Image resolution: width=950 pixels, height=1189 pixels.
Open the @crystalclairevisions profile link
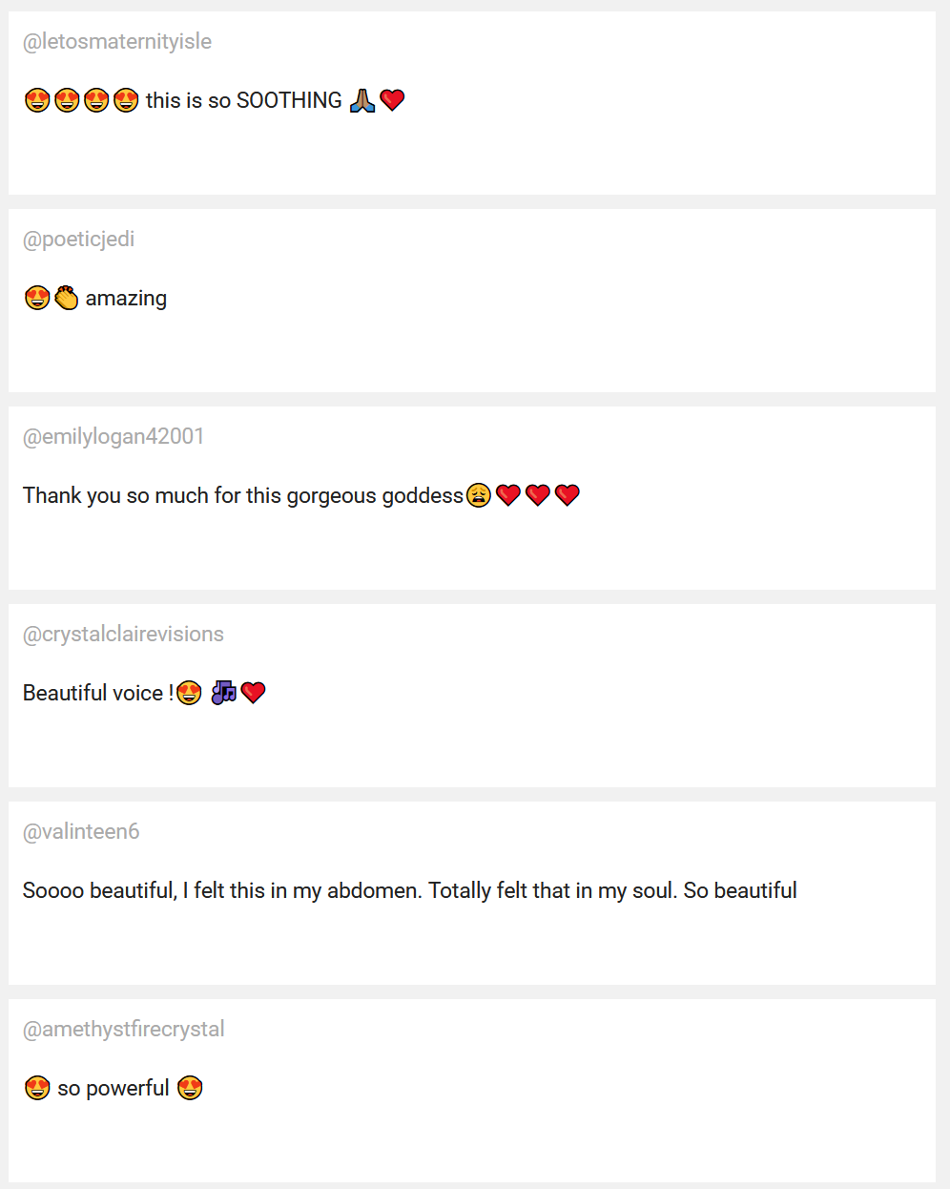(x=123, y=634)
